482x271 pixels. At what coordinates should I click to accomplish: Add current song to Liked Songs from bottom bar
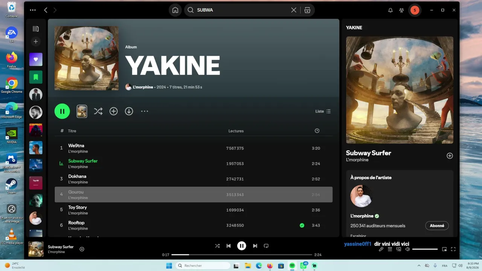[82, 249]
